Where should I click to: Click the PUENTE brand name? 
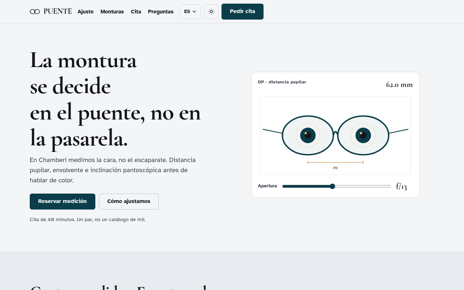point(58,12)
